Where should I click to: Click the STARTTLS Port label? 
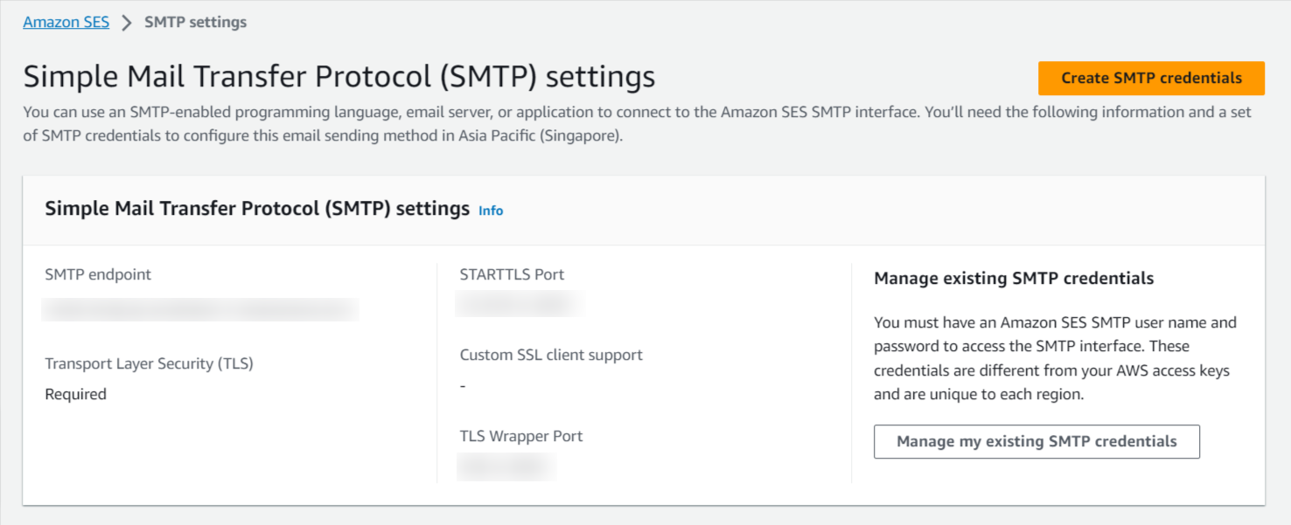click(512, 274)
